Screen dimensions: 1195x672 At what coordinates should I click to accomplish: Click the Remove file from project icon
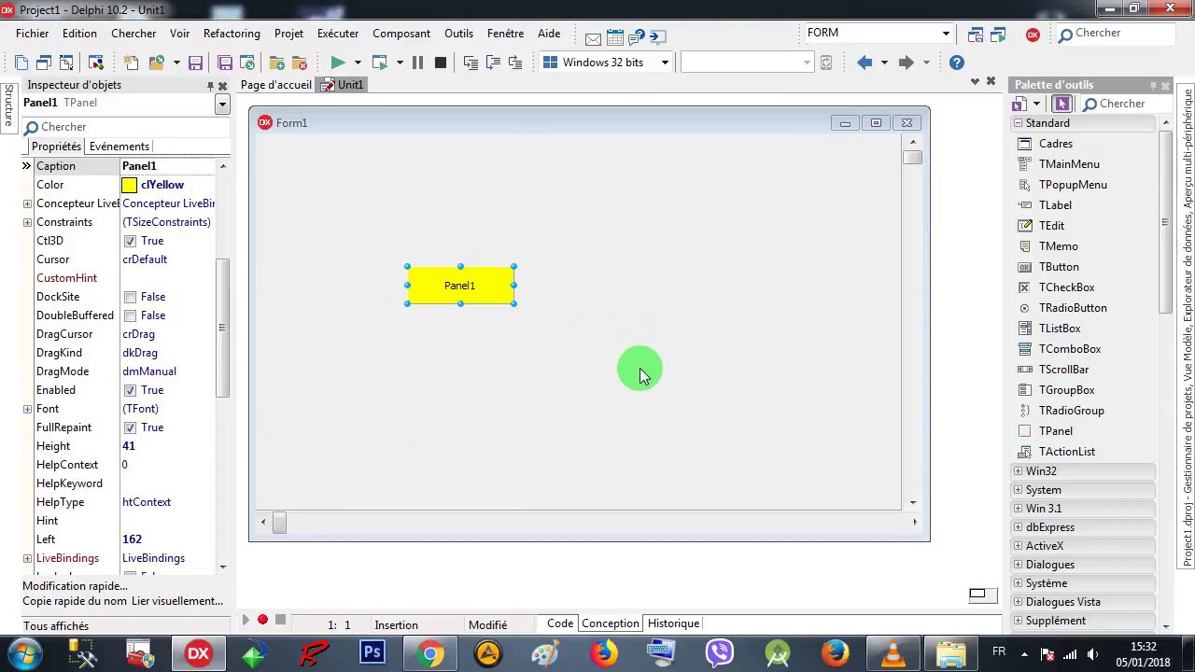point(299,63)
